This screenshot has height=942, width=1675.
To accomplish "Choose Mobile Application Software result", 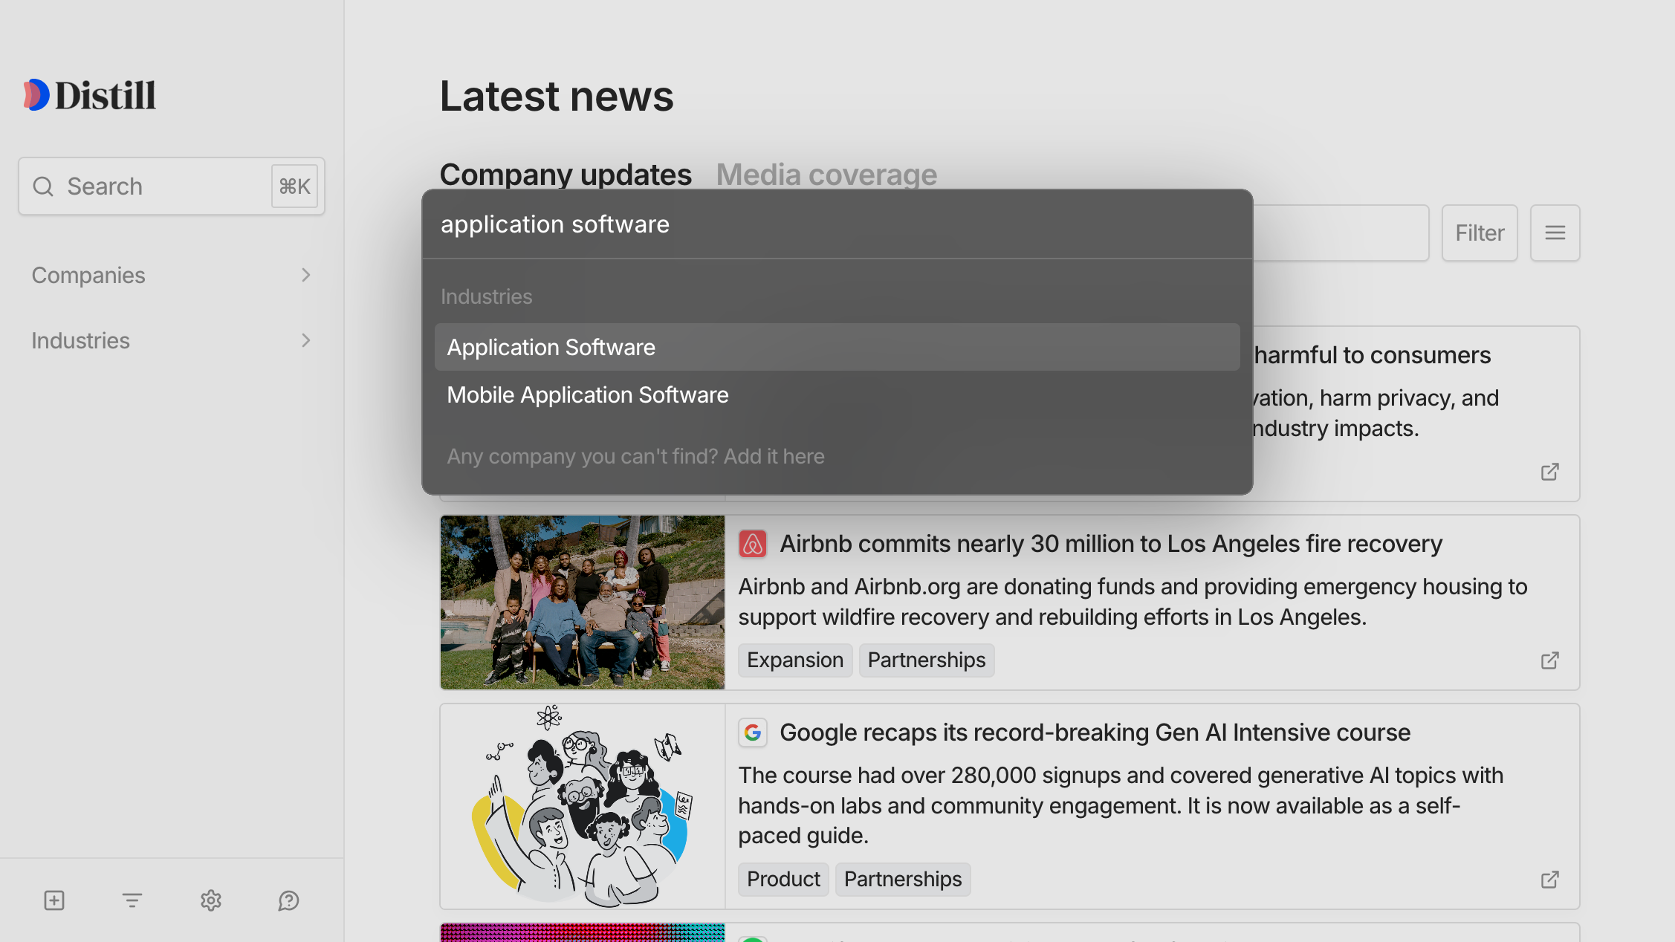I will [x=587, y=395].
